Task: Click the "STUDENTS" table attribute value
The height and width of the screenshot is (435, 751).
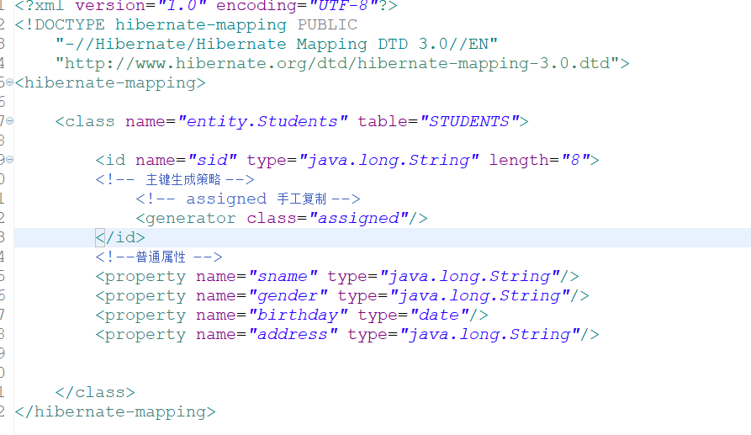Action: pyautogui.click(x=469, y=121)
